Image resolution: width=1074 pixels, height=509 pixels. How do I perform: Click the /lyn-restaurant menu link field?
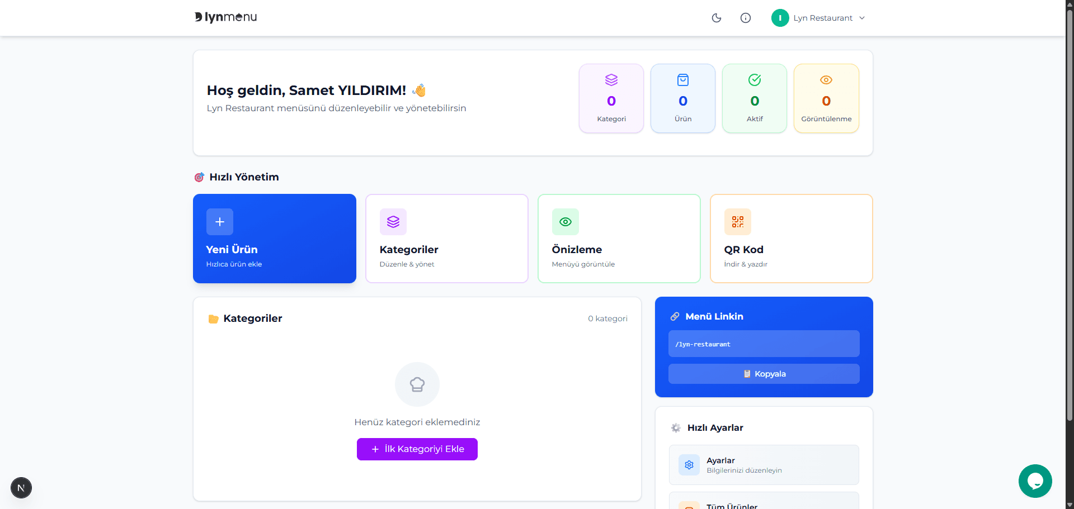(764, 344)
